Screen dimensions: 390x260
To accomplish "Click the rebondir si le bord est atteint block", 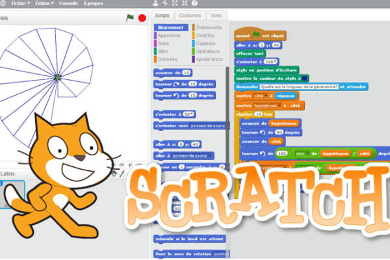I will point(190,239).
